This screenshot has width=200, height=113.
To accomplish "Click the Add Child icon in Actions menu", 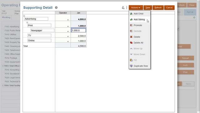I will (131, 13).
